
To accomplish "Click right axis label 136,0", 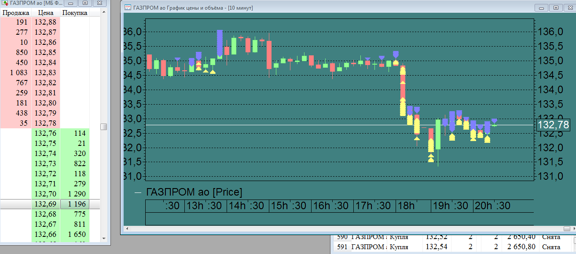I will coord(550,32).
